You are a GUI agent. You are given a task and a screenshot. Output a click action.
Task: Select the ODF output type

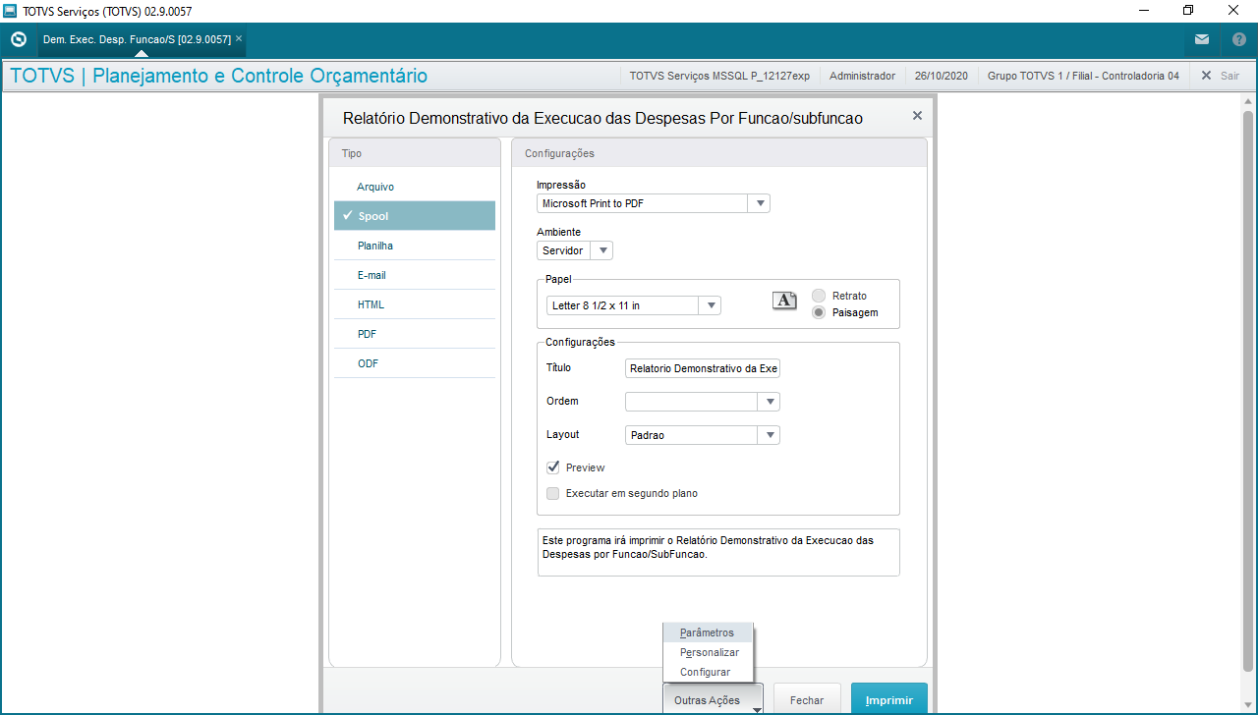(x=415, y=363)
